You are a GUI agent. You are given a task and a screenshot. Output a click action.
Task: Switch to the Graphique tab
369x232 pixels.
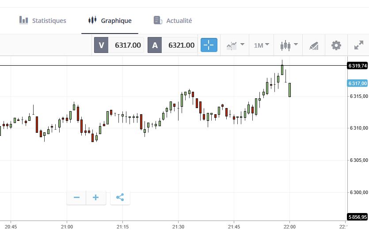[x=110, y=21]
